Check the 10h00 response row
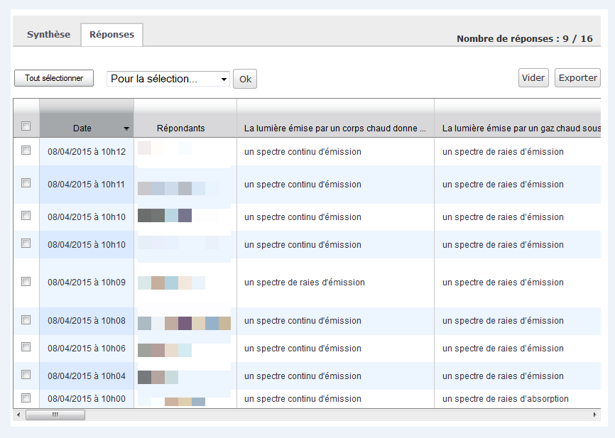 pyautogui.click(x=26, y=398)
